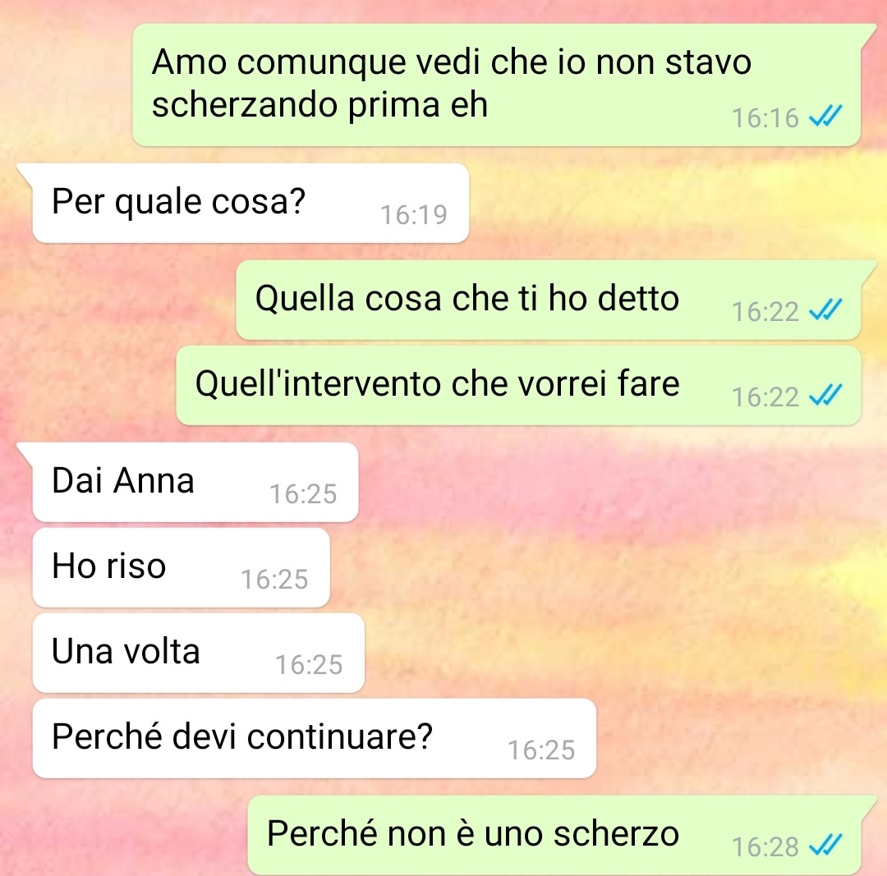This screenshot has height=876, width=887.
Task: Tap the 16:16 timestamp on first message
Action: [x=765, y=118]
